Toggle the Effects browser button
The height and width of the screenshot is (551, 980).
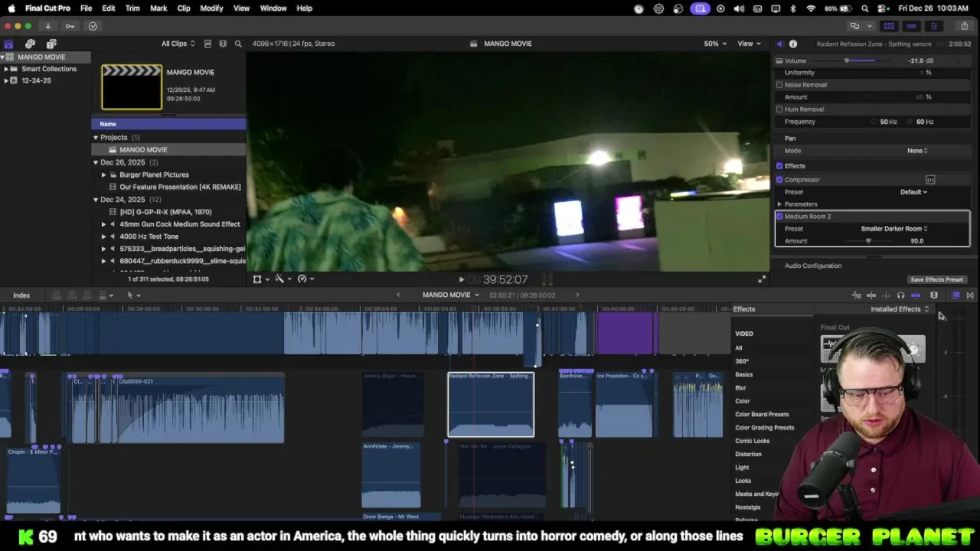pos(955,295)
